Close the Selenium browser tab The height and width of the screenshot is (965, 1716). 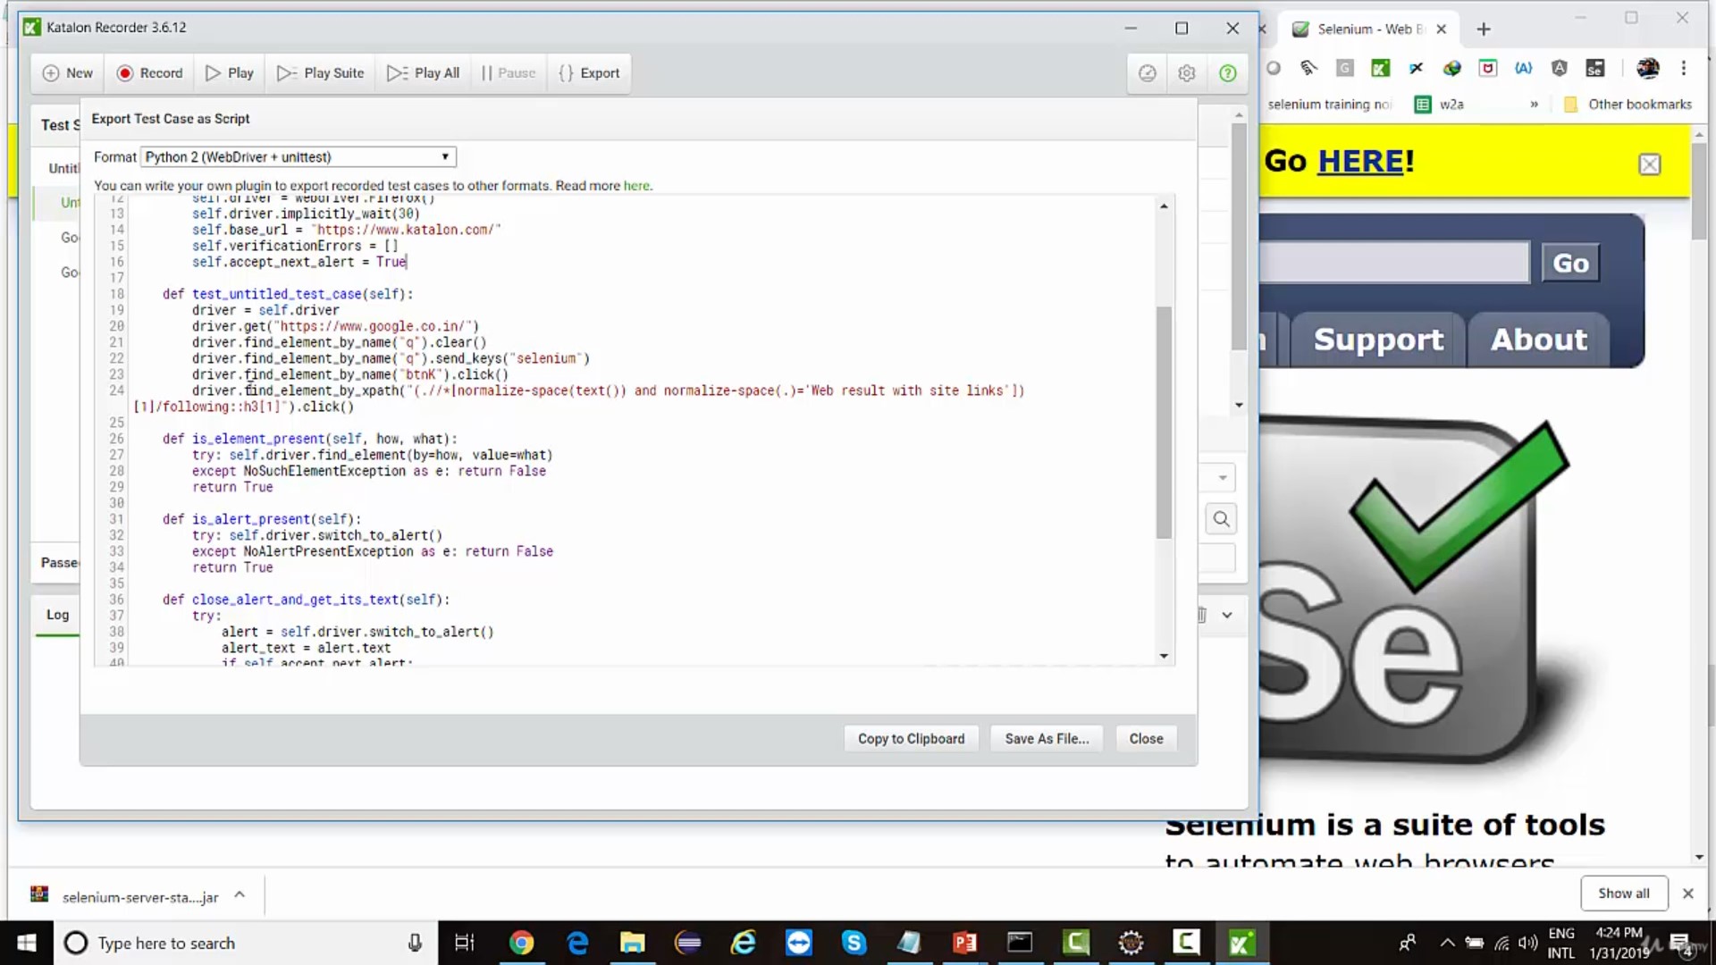pos(1442,29)
